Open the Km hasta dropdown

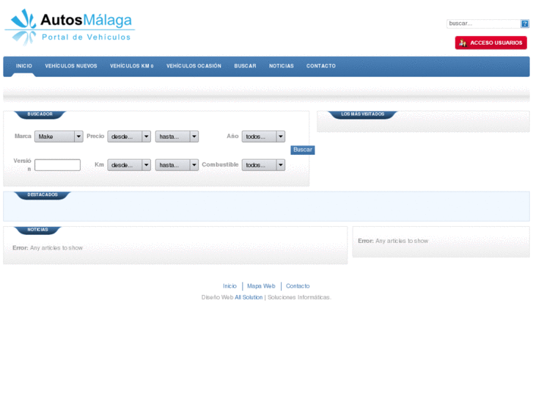click(x=177, y=165)
